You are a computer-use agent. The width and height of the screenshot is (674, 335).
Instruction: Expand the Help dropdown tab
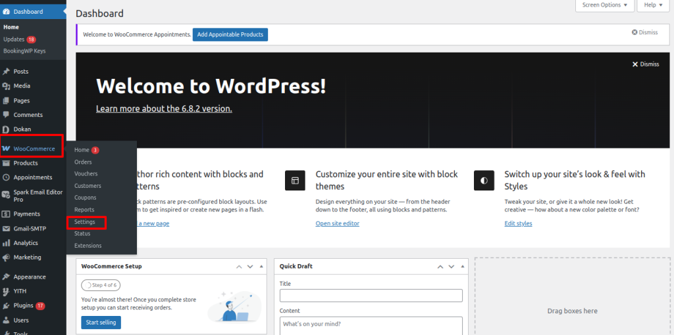[653, 5]
